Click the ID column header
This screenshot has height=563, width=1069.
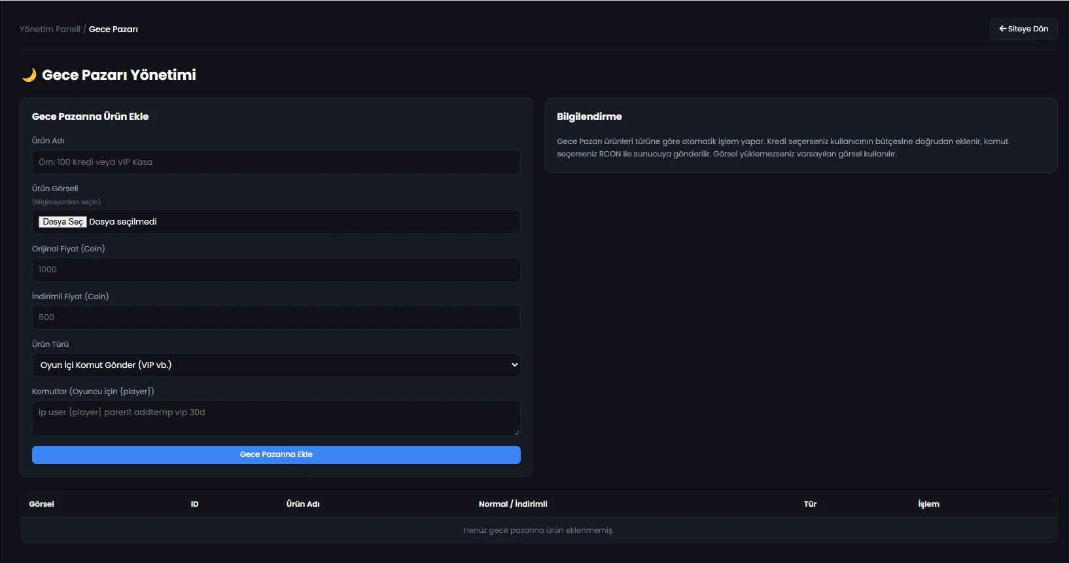click(194, 504)
